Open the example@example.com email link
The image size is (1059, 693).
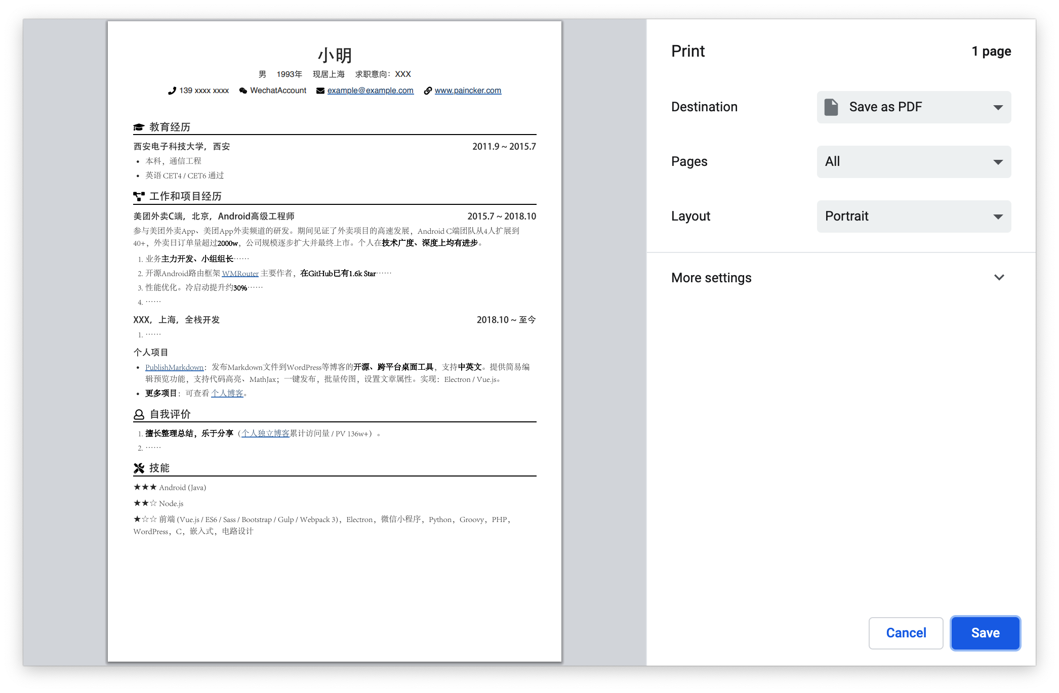tap(370, 91)
